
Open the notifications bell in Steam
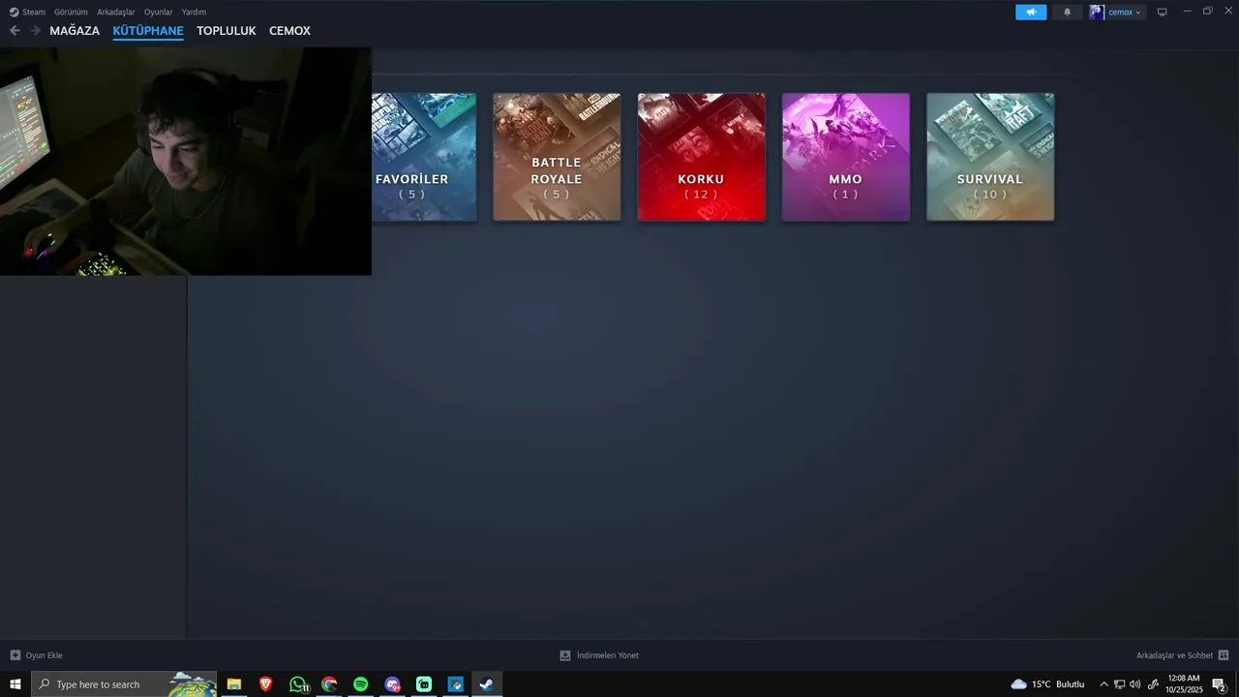pos(1068,12)
